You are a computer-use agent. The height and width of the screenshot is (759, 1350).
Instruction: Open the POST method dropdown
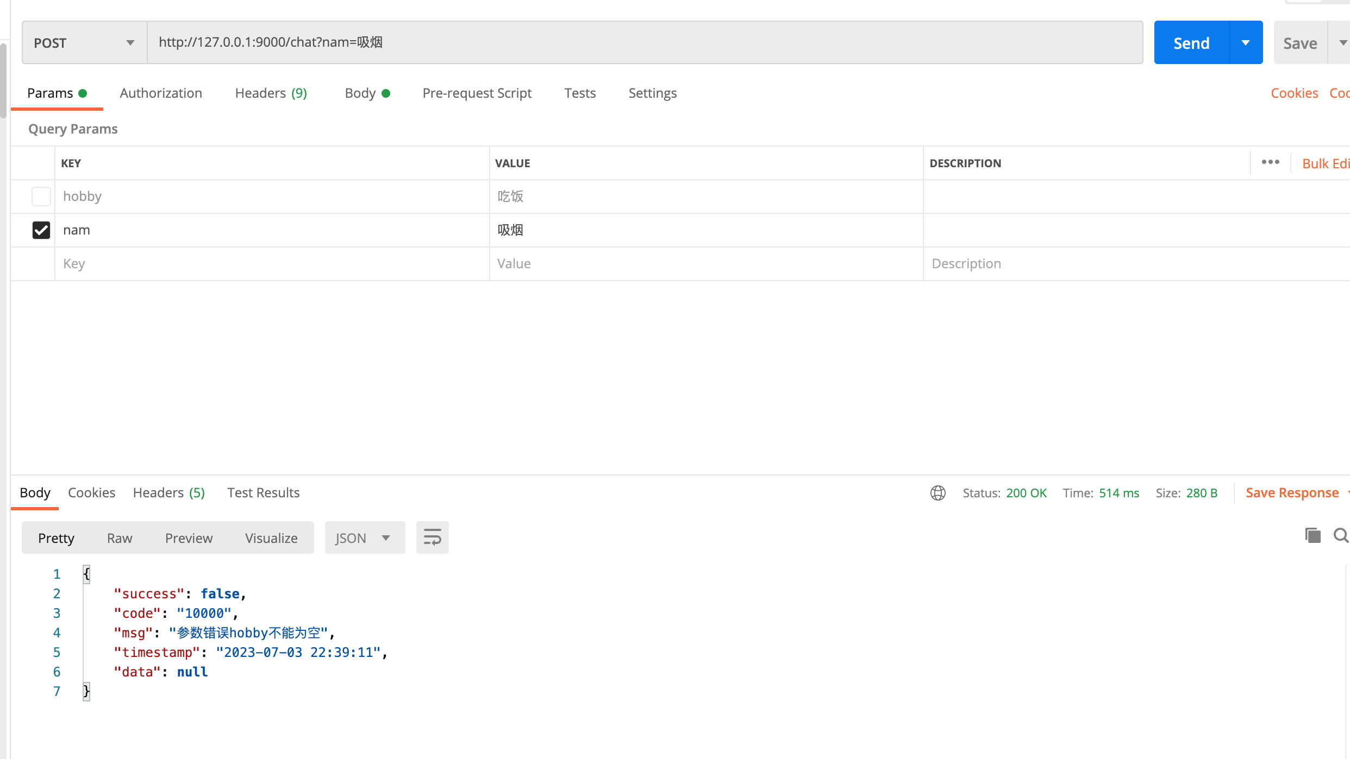(84, 43)
